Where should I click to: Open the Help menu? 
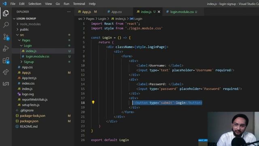(x=92, y=4)
